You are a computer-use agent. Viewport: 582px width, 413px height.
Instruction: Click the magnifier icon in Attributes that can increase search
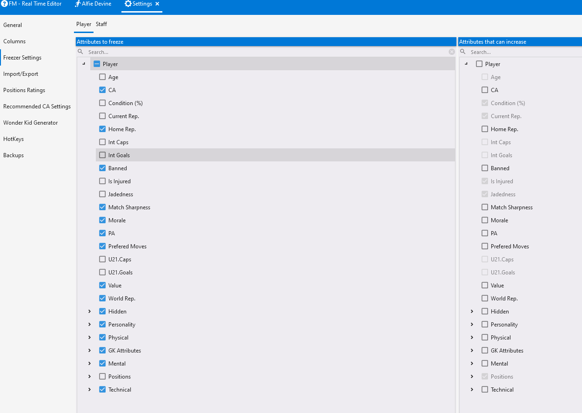(463, 52)
